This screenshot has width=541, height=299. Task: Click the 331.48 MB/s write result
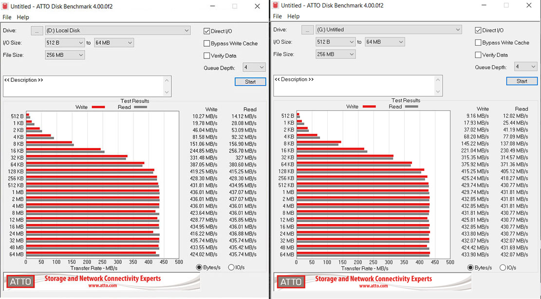point(204,158)
